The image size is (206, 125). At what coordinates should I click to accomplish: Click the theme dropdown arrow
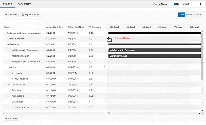pos(200,4)
